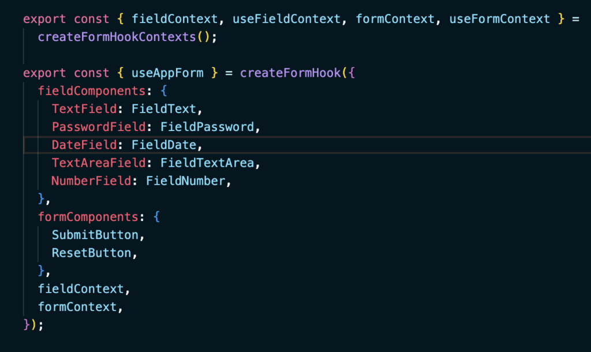The height and width of the screenshot is (352, 591).
Task: Click useFormContext in the destructured exports
Action: pyautogui.click(x=500, y=19)
